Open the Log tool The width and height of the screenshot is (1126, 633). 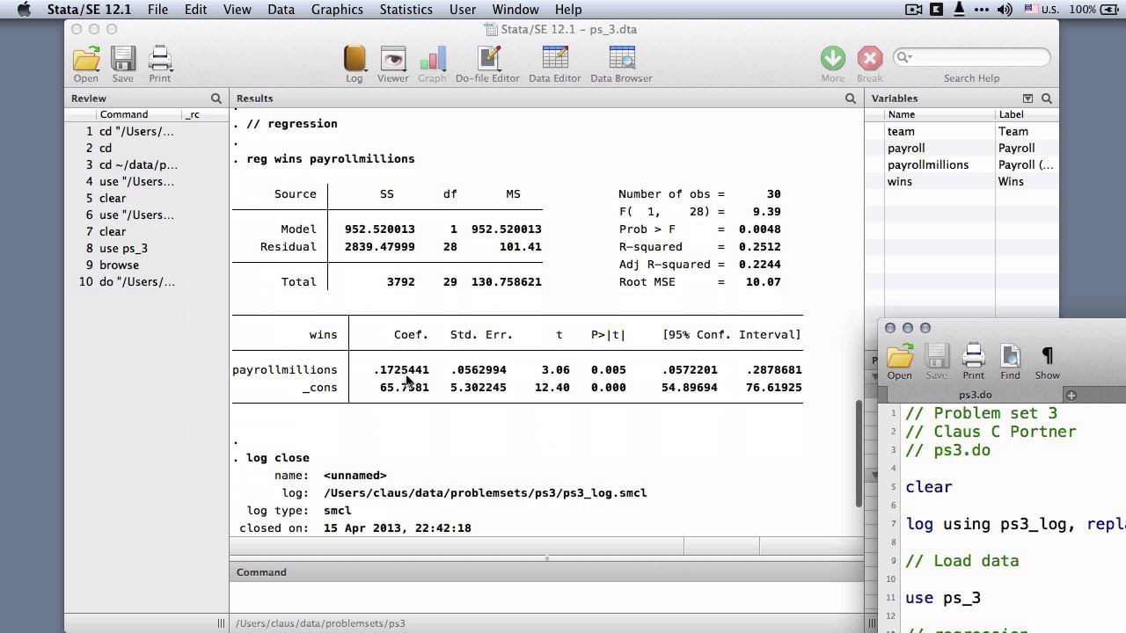coord(355,59)
